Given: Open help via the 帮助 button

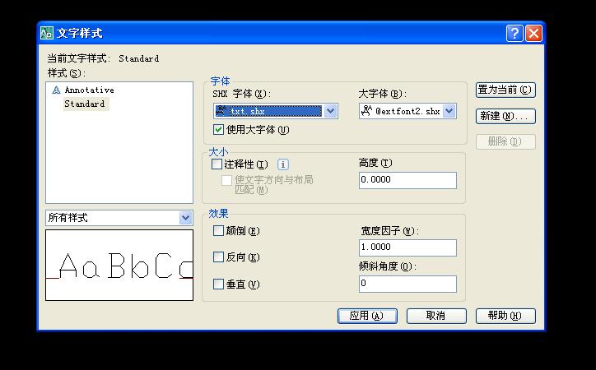Looking at the screenshot, I should click(x=505, y=316).
